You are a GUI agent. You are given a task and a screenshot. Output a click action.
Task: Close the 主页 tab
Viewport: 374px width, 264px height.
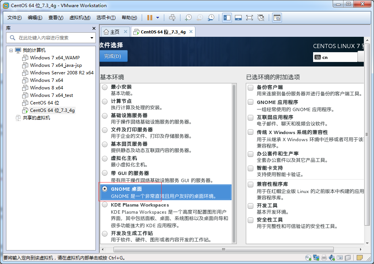pos(126,32)
